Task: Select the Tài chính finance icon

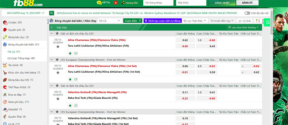Action: tap(5, 65)
